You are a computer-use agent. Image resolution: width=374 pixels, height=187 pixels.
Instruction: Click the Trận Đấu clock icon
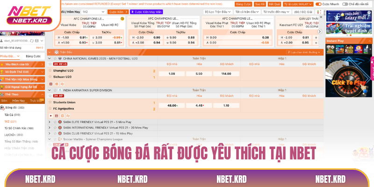[x=57, y=52]
